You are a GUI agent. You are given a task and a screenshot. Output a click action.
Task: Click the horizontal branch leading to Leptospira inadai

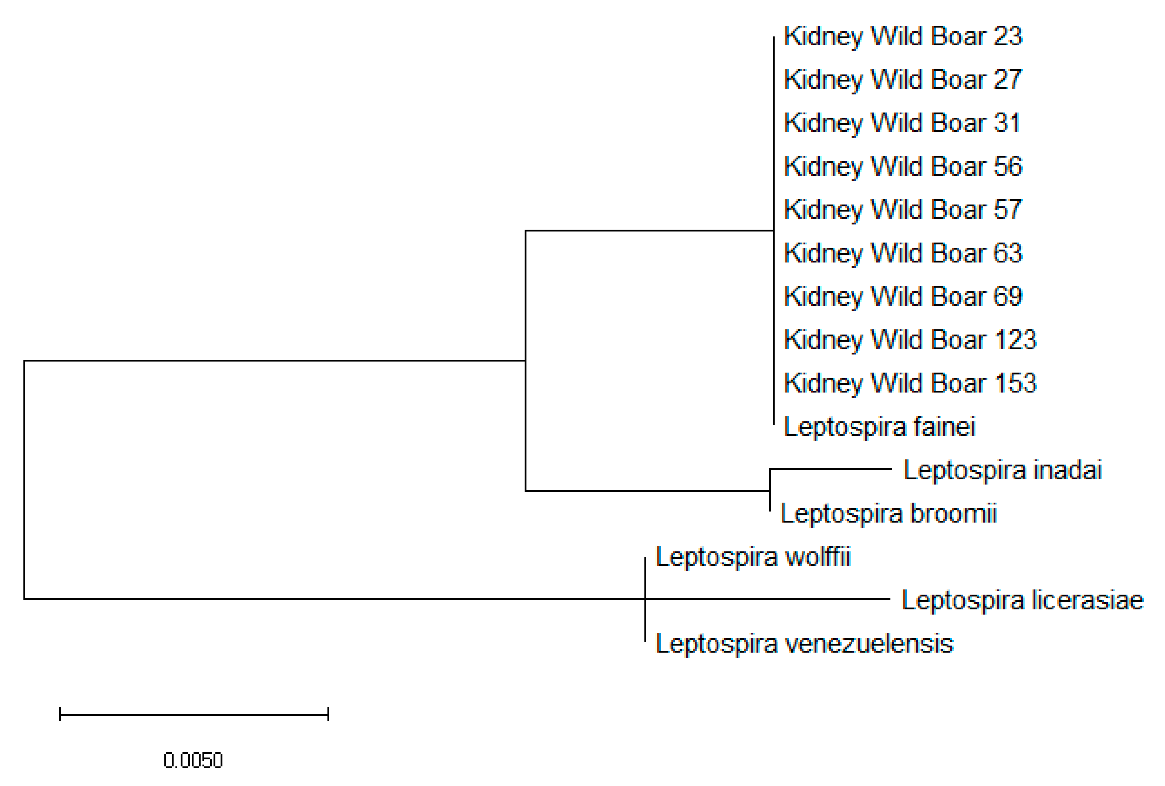click(x=831, y=469)
